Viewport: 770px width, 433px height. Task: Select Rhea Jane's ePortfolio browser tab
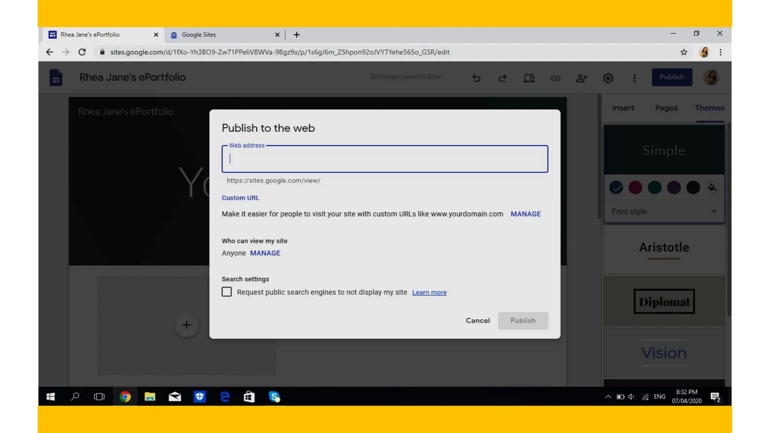coord(103,35)
